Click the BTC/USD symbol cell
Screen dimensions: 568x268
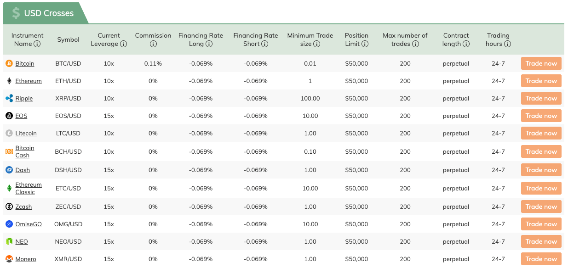tap(68, 63)
